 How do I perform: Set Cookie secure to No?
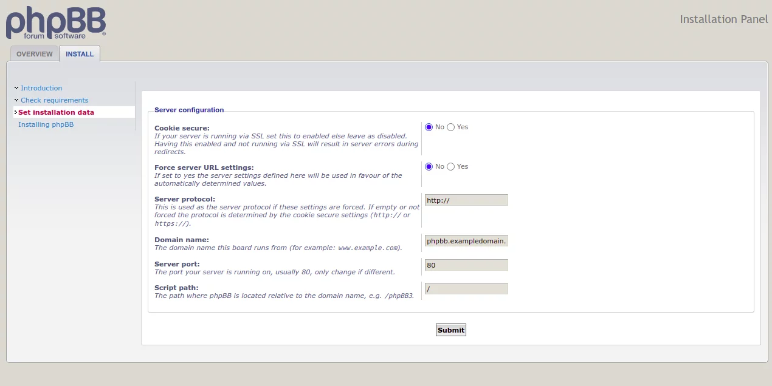[x=429, y=127]
